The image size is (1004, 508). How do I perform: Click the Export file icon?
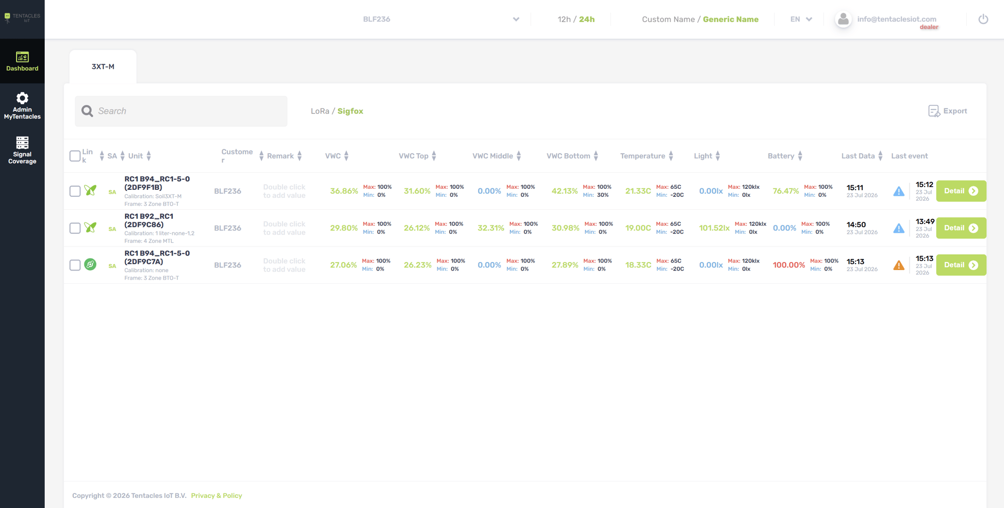(934, 111)
